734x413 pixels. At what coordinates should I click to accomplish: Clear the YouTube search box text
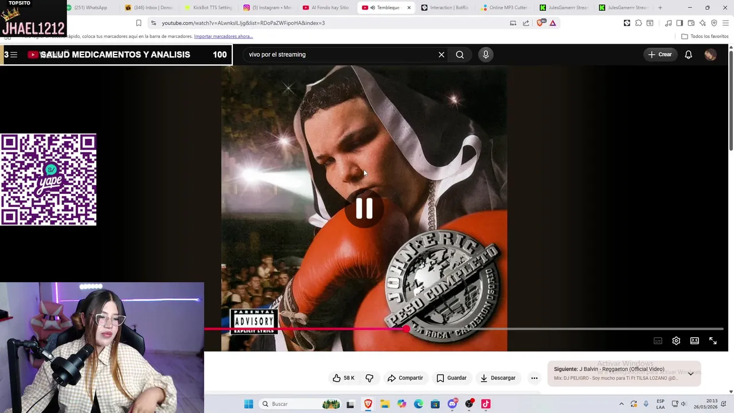click(442, 54)
